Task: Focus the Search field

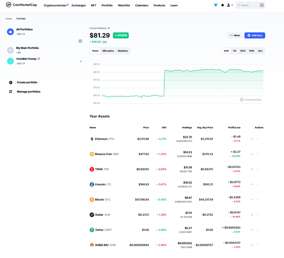Action: (x=250, y=5)
